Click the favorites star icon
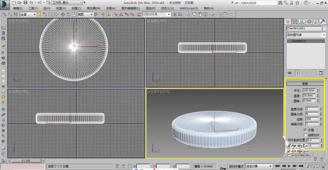Image resolution: width=328 pixels, height=170 pixels. point(297,3)
